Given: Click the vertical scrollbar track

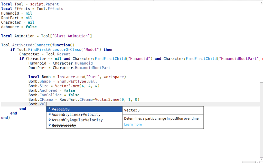Looking at the screenshot, I should point(261,51).
